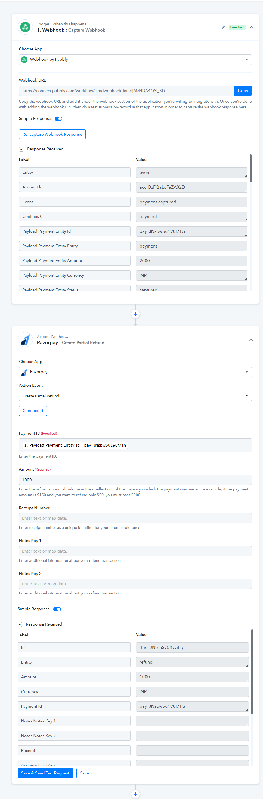Image resolution: width=263 pixels, height=799 pixels.
Task: Open the Create Partial Refund action event dropdown
Action: [x=135, y=396]
